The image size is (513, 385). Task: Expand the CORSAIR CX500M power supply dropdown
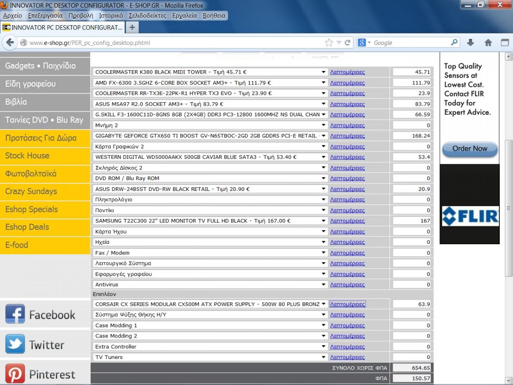tap(210, 304)
